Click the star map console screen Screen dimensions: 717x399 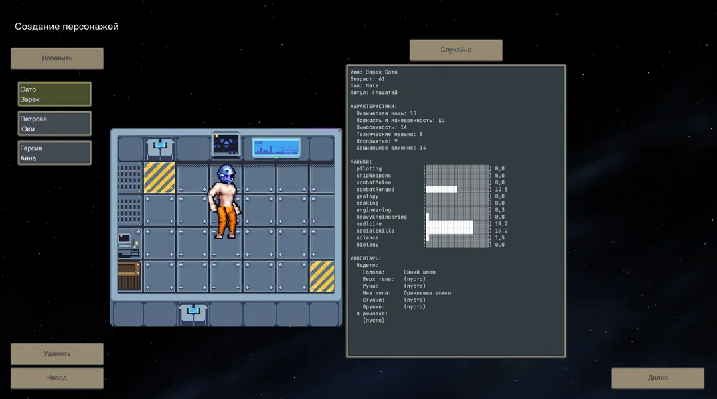(226, 144)
